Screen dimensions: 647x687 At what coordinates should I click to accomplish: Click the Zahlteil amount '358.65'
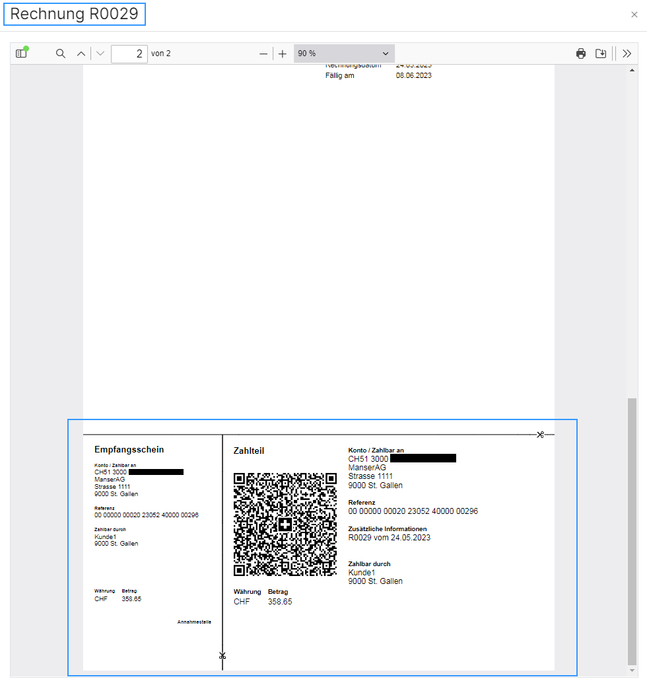tap(280, 602)
